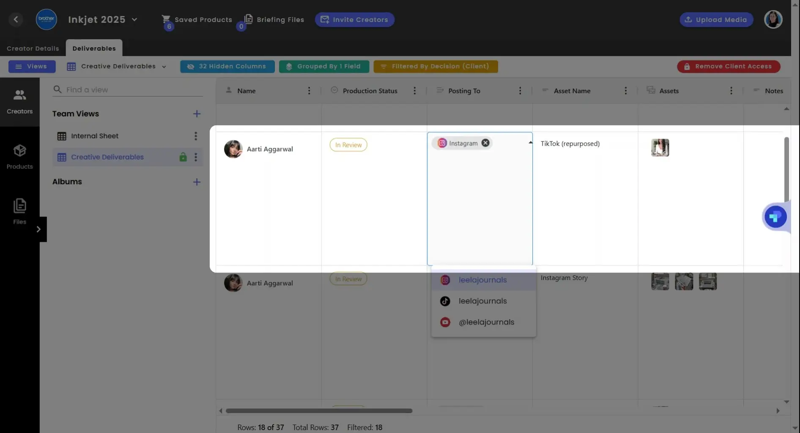The width and height of the screenshot is (800, 433).
Task: Select the TikTok leelajournals option
Action: coord(482,301)
